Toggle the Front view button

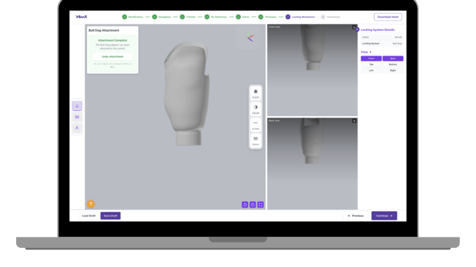371,59
